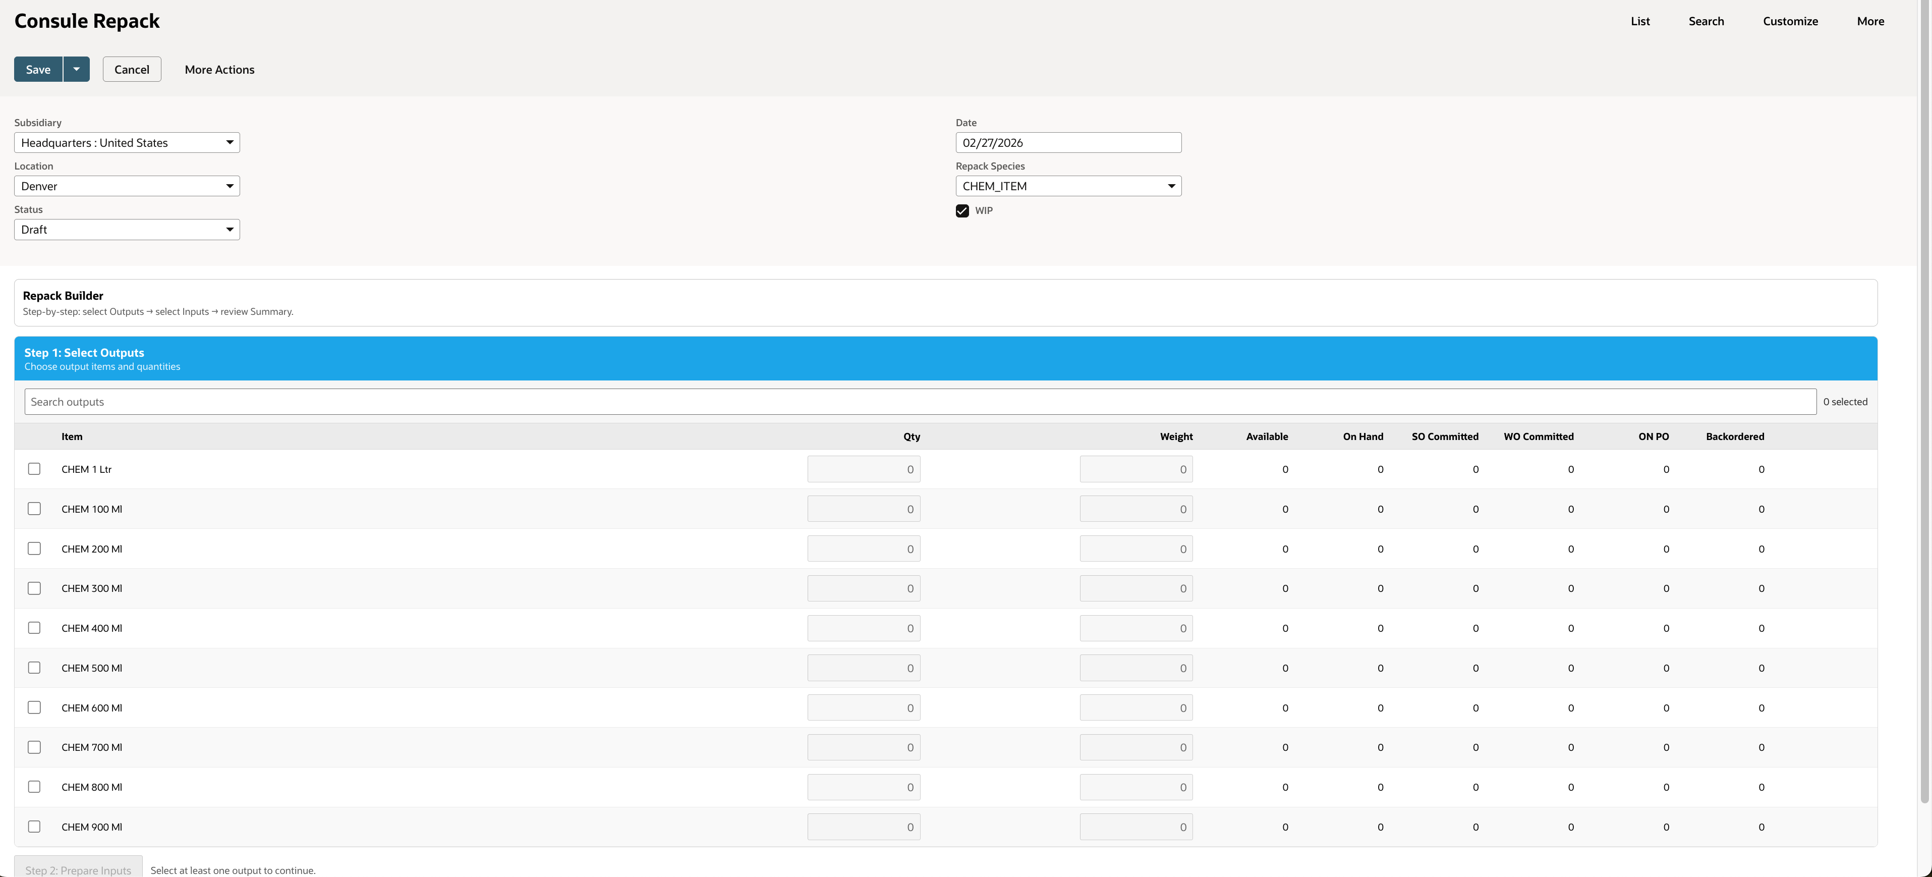The width and height of the screenshot is (1932, 877).
Task: Open the Save button dropdown arrow
Action: [76, 69]
